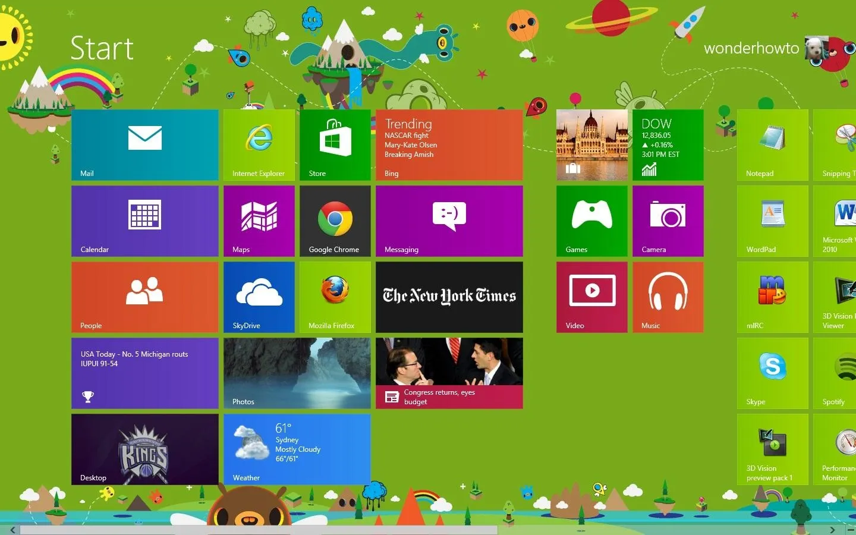Image resolution: width=856 pixels, height=535 pixels.
Task: Open the Video tile
Action: [592, 297]
